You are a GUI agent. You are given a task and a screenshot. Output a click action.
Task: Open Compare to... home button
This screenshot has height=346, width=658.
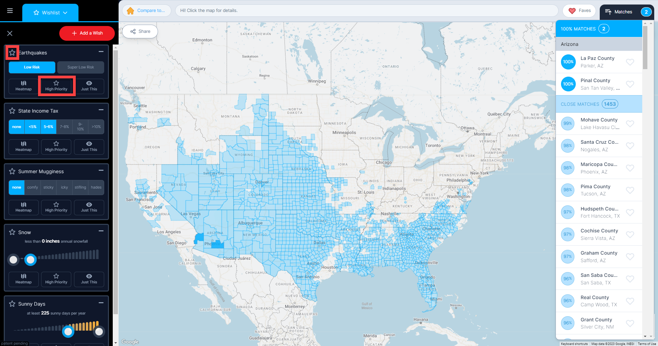pos(147,11)
